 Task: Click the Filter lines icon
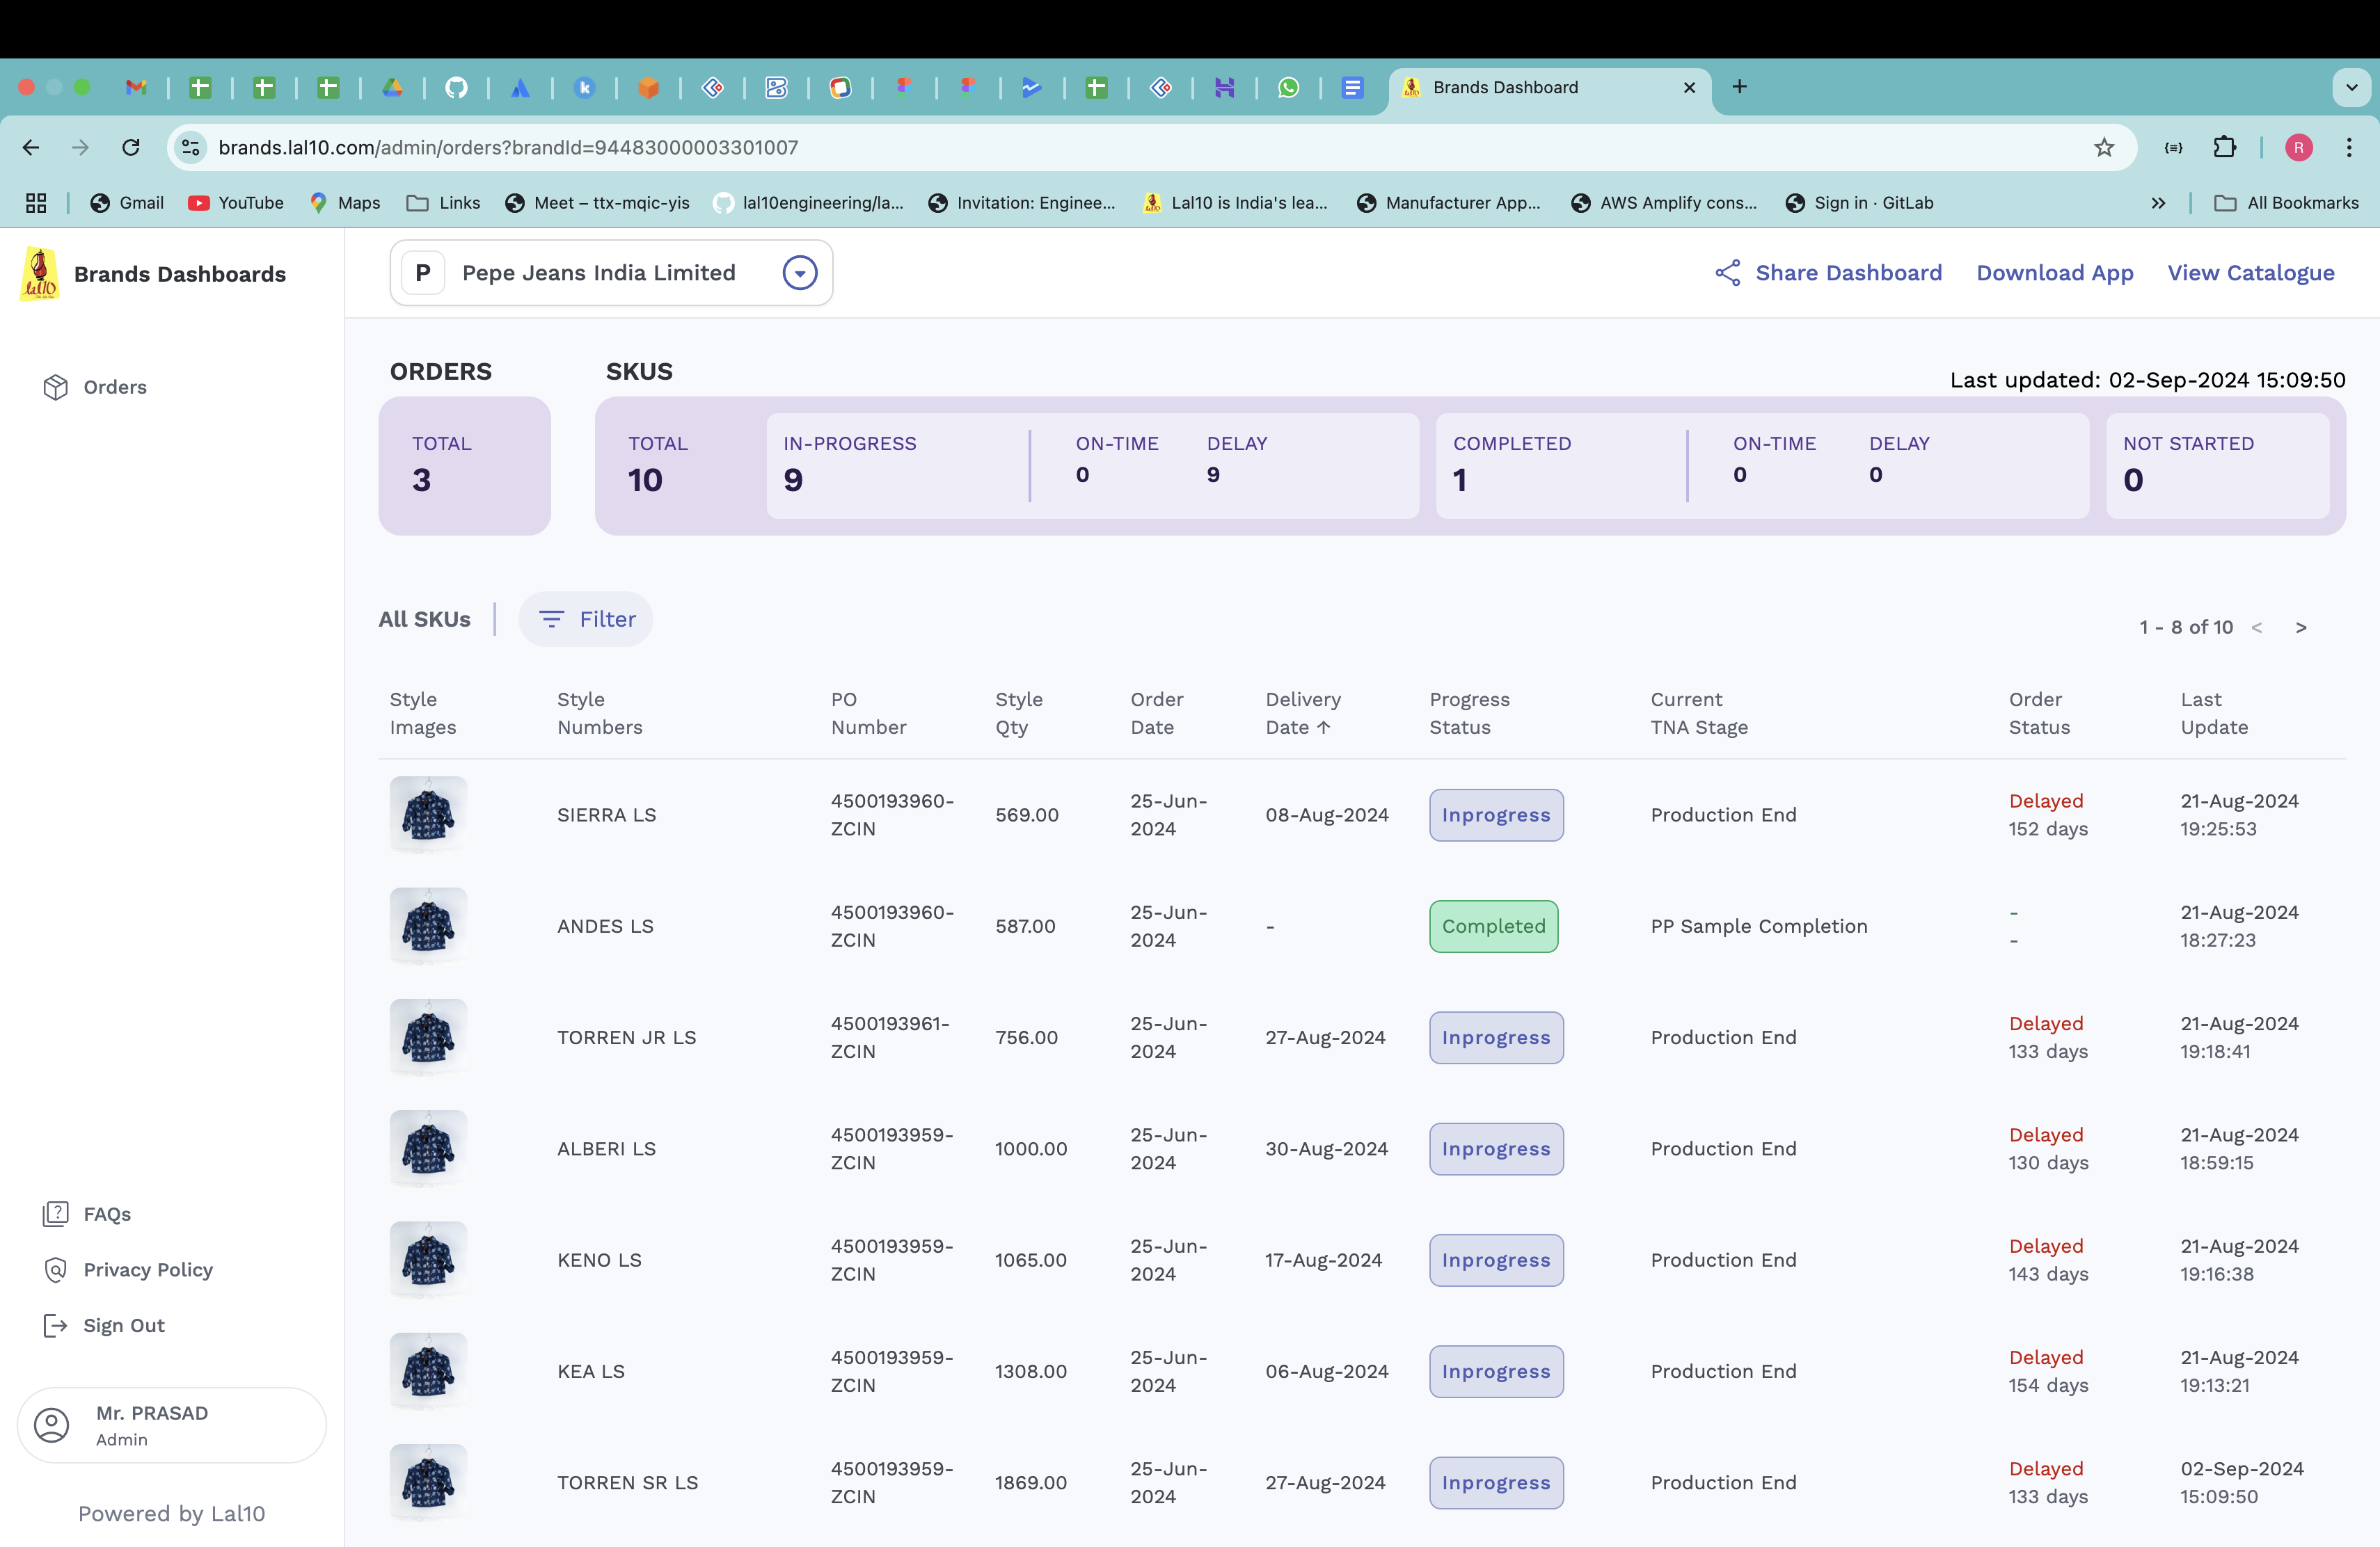point(551,618)
